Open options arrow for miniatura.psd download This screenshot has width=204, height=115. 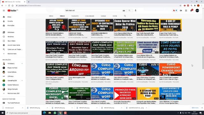[23, 108]
